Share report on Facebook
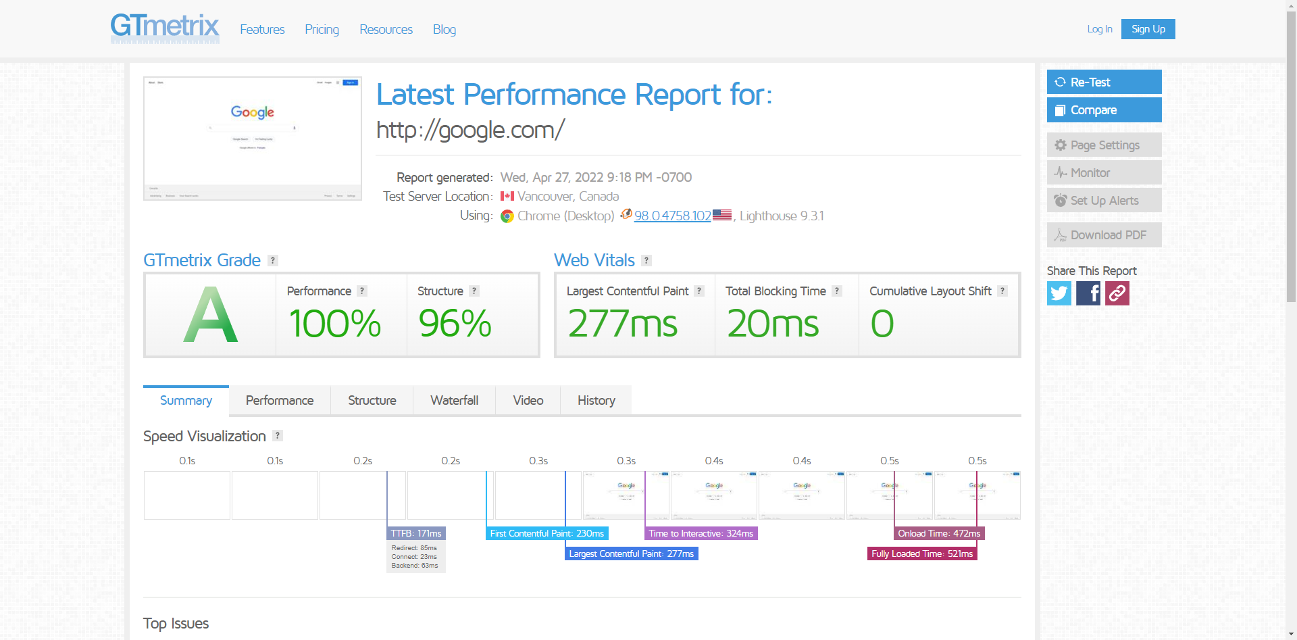Viewport: 1297px width, 640px height. 1088,293
